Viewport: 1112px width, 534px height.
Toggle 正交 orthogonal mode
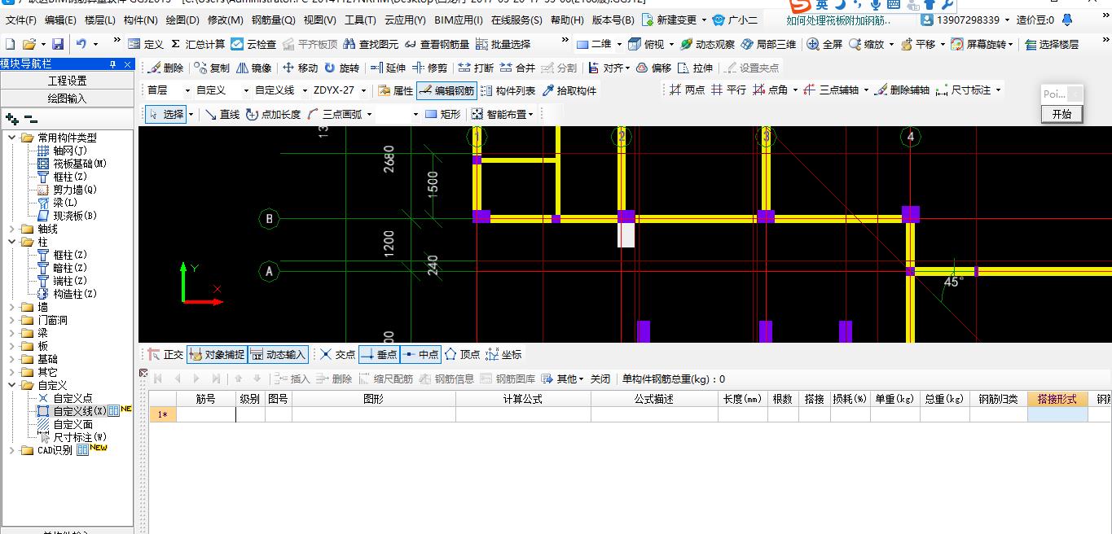click(165, 354)
